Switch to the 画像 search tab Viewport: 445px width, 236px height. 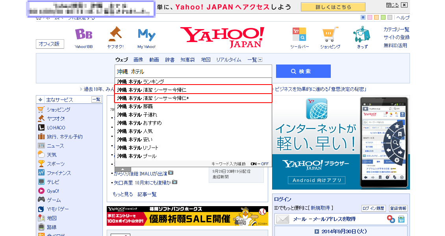(x=138, y=60)
